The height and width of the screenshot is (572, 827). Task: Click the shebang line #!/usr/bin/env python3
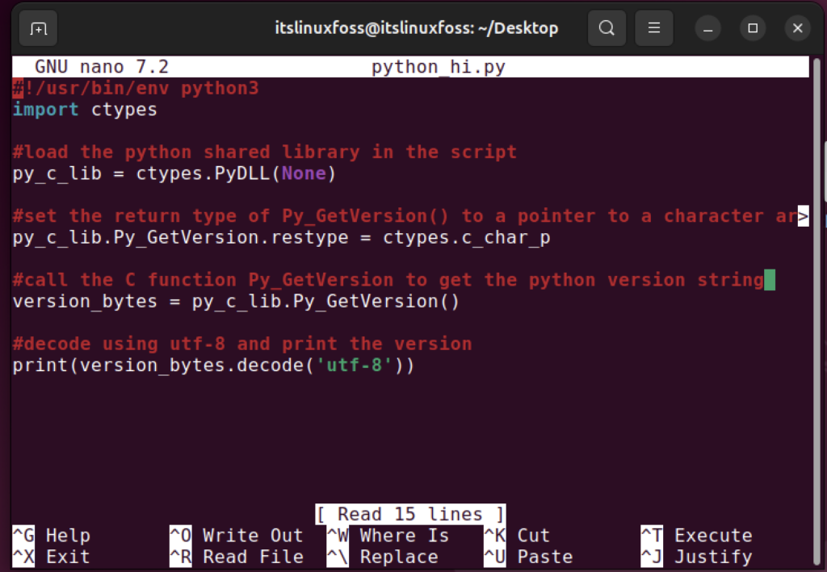click(136, 88)
